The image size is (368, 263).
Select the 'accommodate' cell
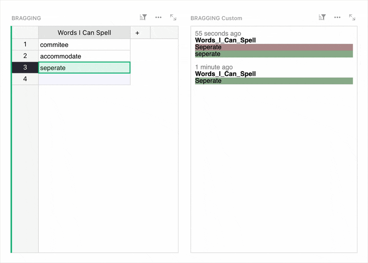coord(84,56)
